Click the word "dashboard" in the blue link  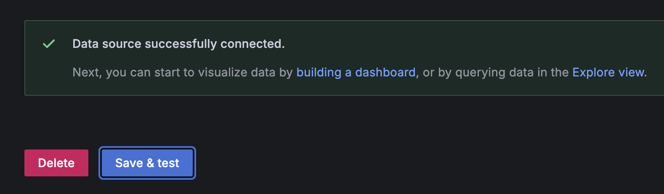click(x=385, y=72)
